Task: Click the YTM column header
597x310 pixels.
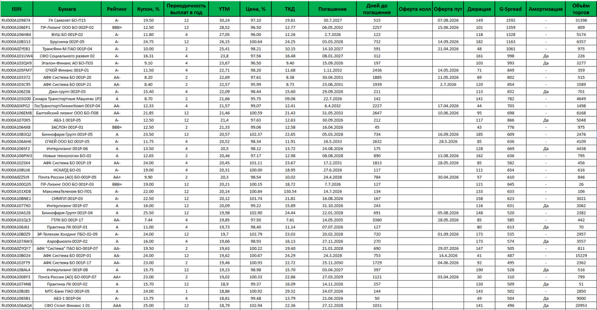Action: click(224, 9)
